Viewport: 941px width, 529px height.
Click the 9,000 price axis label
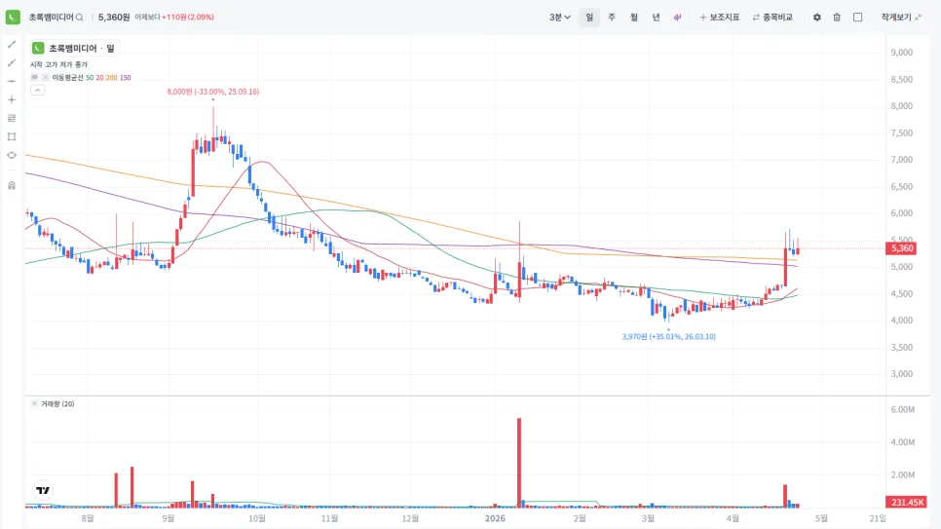901,53
